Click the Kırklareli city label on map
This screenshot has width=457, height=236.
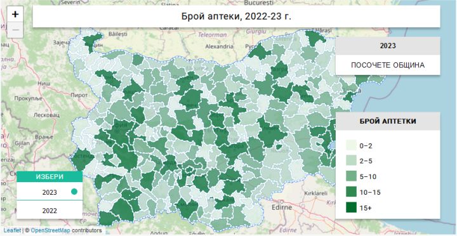(x=315, y=193)
